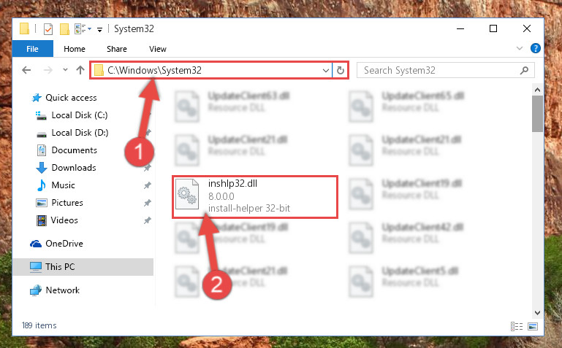Viewport: 562px width, 348px height.
Task: Open Downloads in the navigation pane
Action: pyautogui.click(x=74, y=168)
